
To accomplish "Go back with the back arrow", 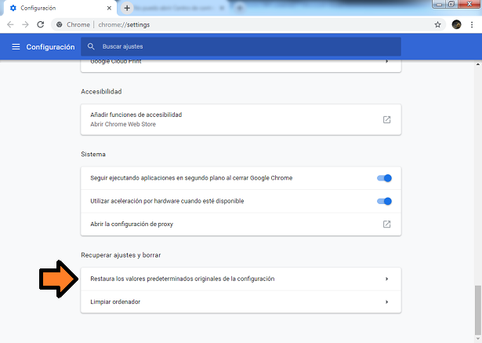I will click(10, 24).
